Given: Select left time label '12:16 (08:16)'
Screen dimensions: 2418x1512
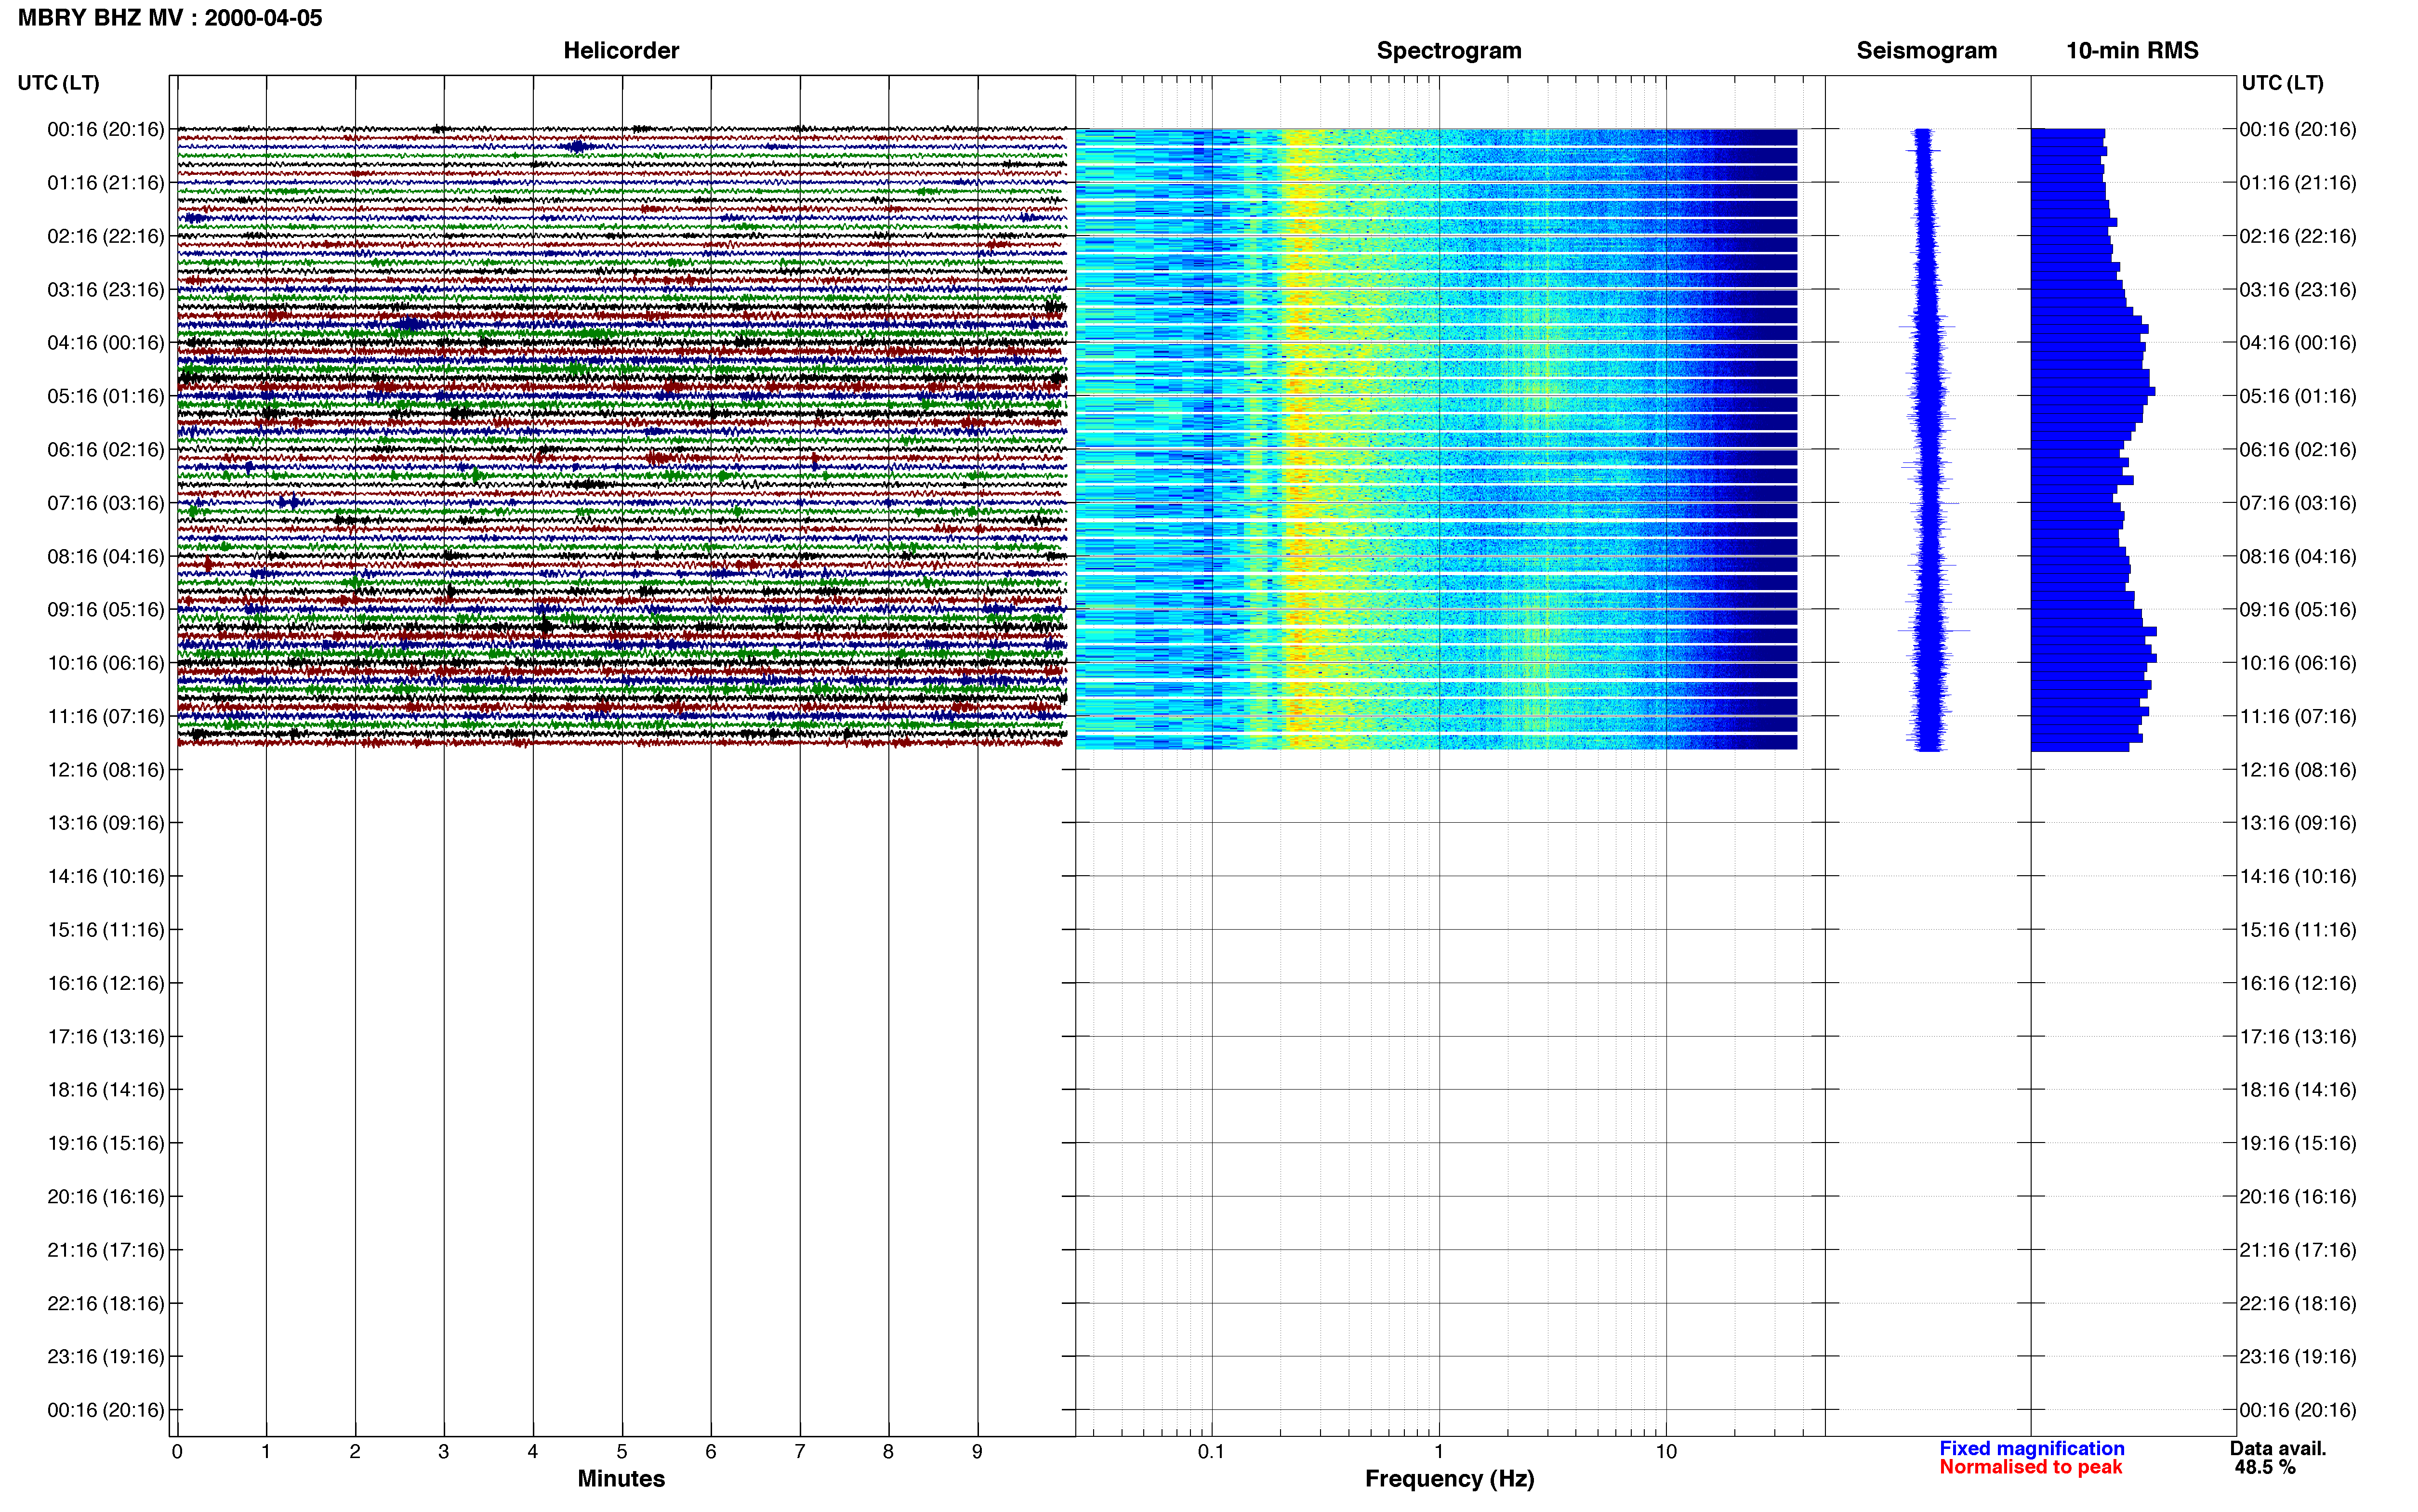Looking at the screenshot, I should coord(106,770).
